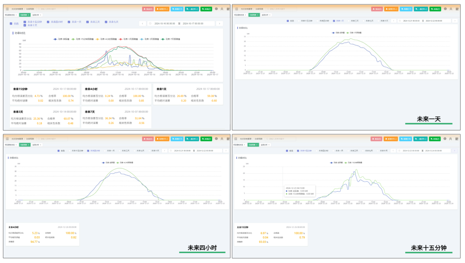
Task: Go to next date range in top-left panel
Action: 220,23
